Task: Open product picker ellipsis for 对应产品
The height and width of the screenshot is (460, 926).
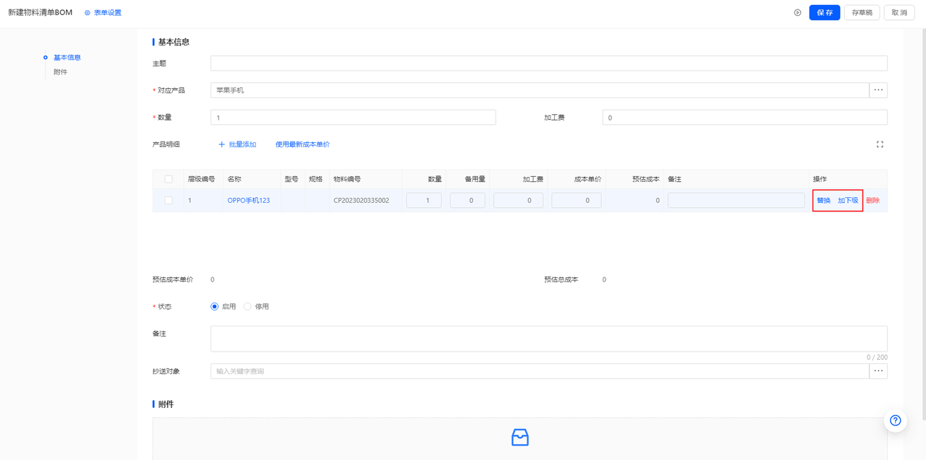Action: point(878,90)
